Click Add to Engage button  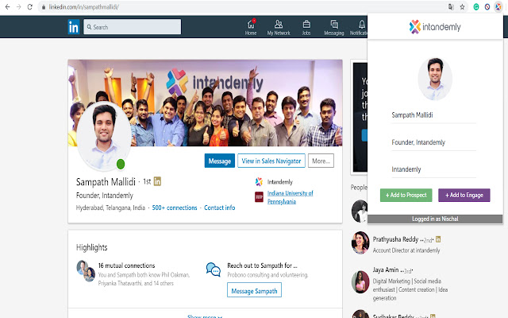coord(464,195)
